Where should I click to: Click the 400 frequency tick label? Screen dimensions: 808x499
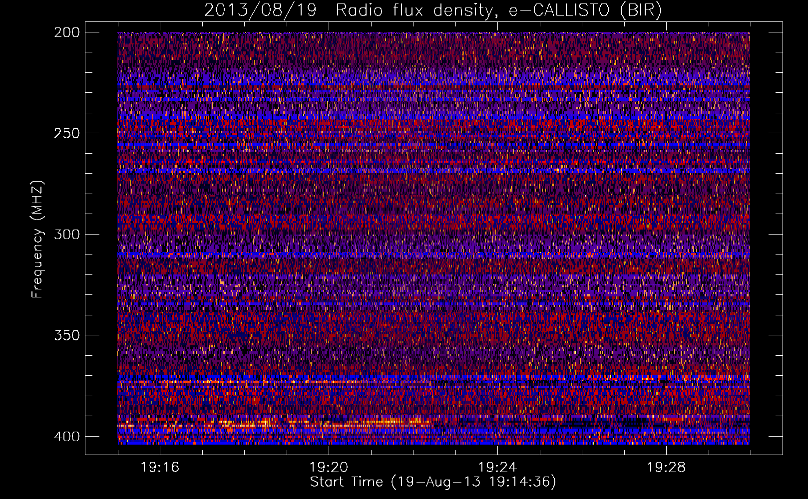pyautogui.click(x=66, y=436)
